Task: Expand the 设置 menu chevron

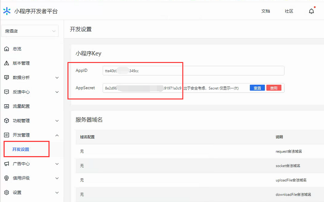Action: (57, 193)
